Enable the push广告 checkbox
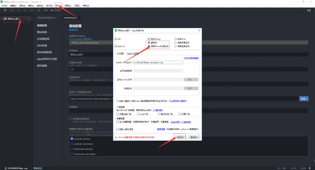Image resolution: width=315 pixels, height=170 pixels. coord(138,114)
